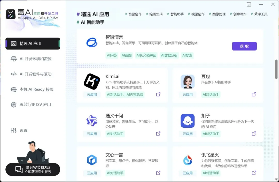This screenshot has width=279, height=182.
Task: Click 云应用 label on Kimi.ai card
Action: [x=92, y=94]
